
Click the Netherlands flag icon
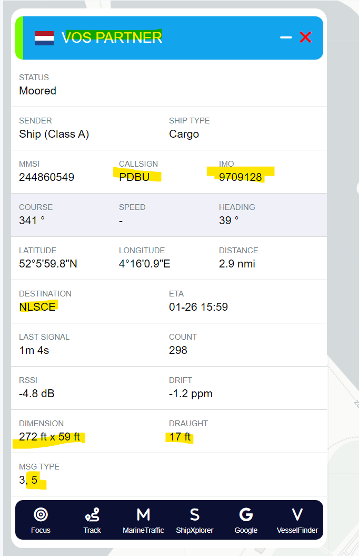point(44,37)
